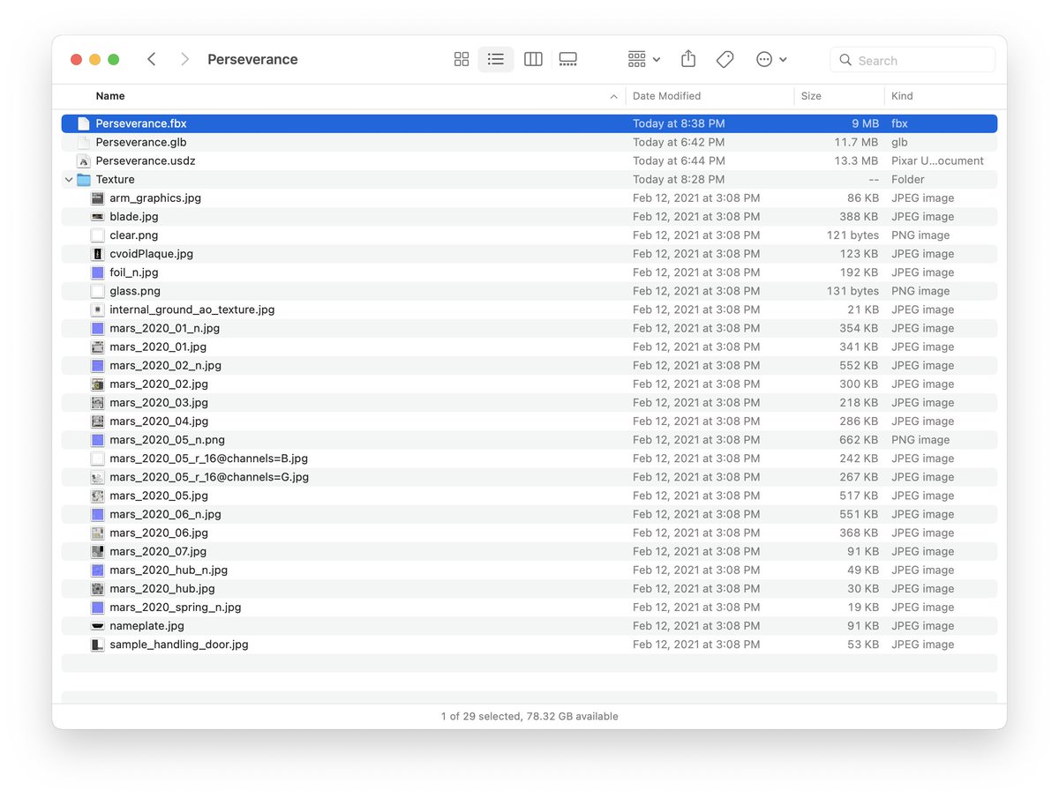Open the Group By dropdown
1059x798 pixels.
[643, 59]
